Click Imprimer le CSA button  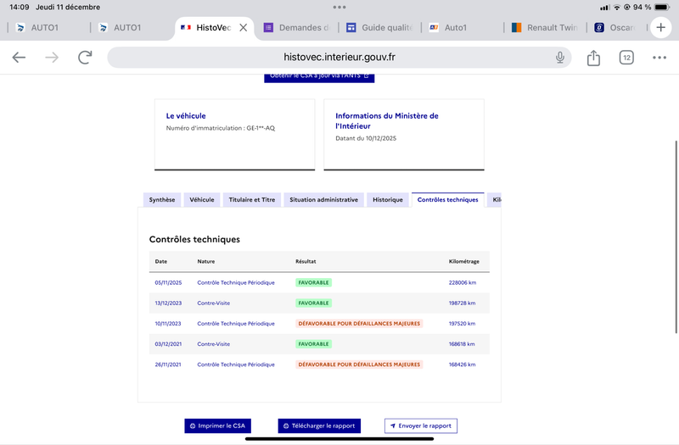click(x=218, y=426)
